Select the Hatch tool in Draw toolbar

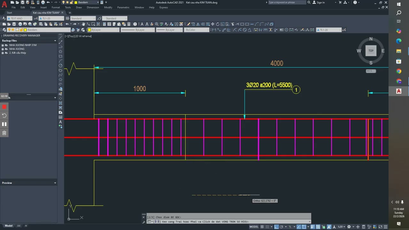click(x=60, y=103)
